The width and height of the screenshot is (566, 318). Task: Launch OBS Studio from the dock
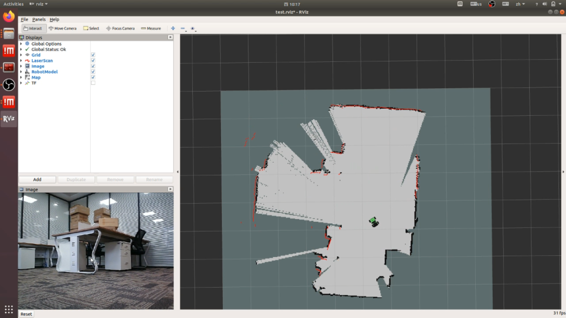click(9, 85)
